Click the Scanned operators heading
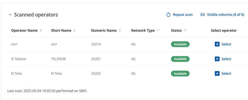Screen dimensions: 248x100 (x=36, y=15)
